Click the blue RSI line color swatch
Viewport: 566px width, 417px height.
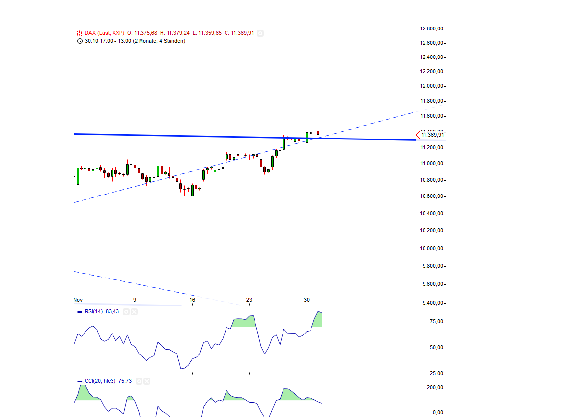[80, 311]
